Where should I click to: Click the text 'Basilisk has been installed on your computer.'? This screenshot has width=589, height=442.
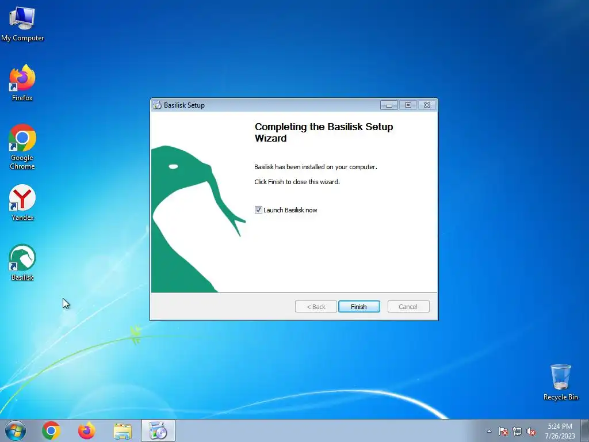[x=316, y=167]
